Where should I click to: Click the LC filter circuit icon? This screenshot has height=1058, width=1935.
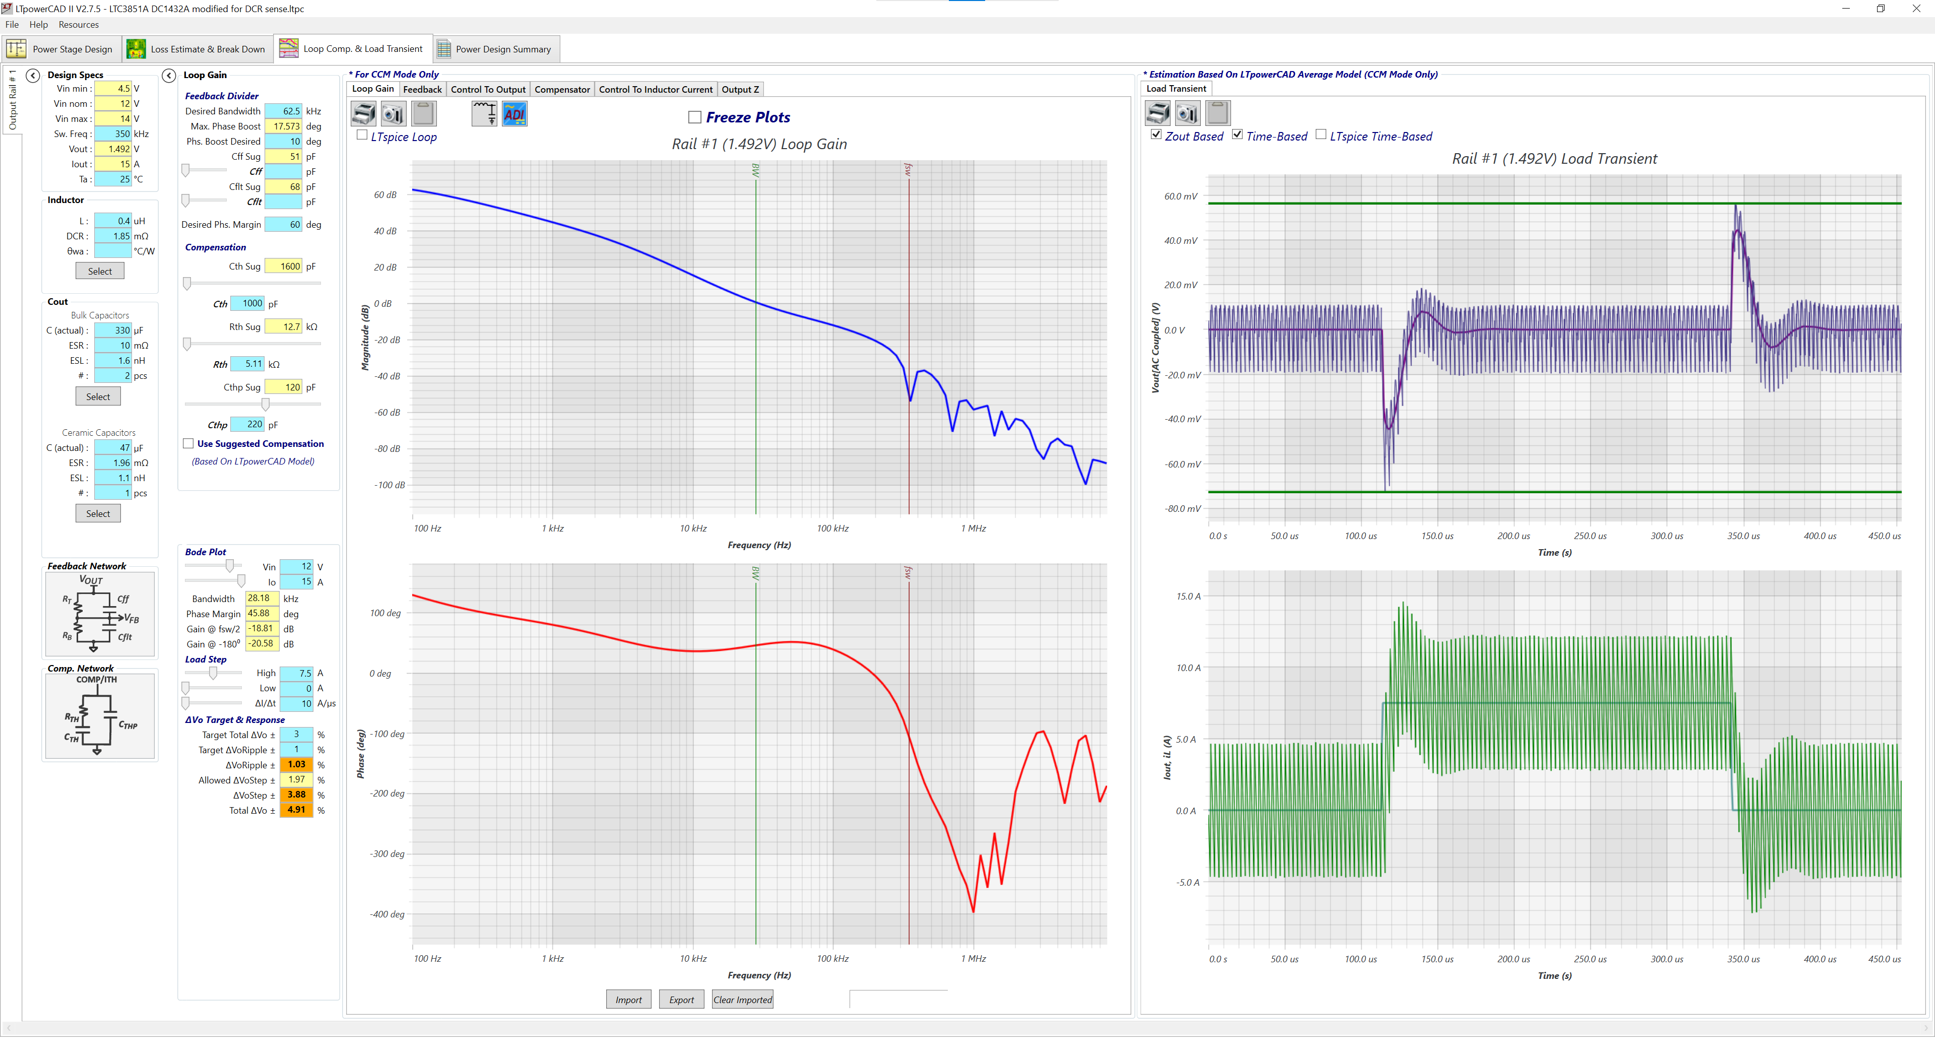point(484,114)
